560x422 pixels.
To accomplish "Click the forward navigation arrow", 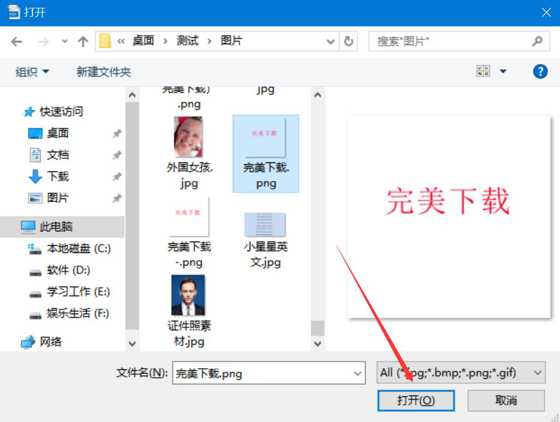I will point(43,42).
